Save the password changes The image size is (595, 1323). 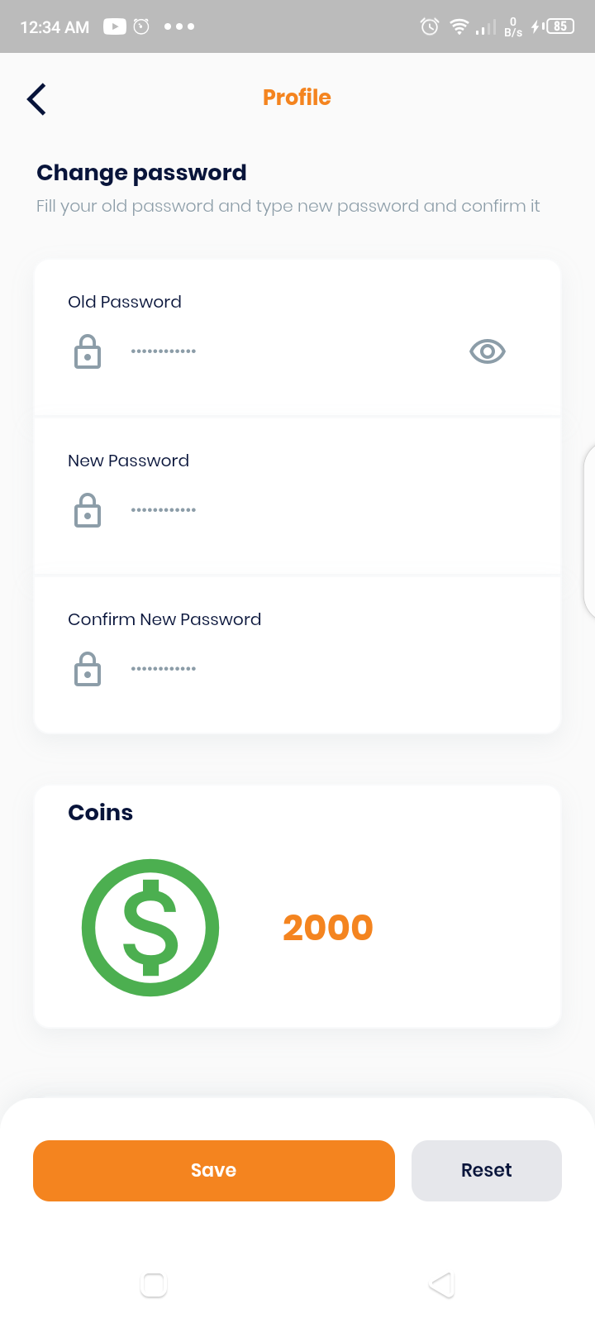(x=214, y=1171)
